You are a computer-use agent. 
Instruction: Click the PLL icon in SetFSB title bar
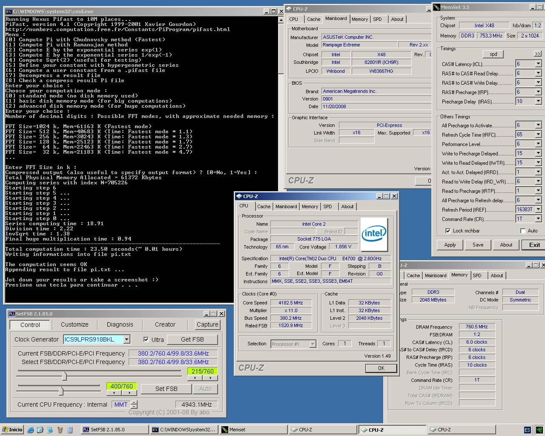pos(12,314)
